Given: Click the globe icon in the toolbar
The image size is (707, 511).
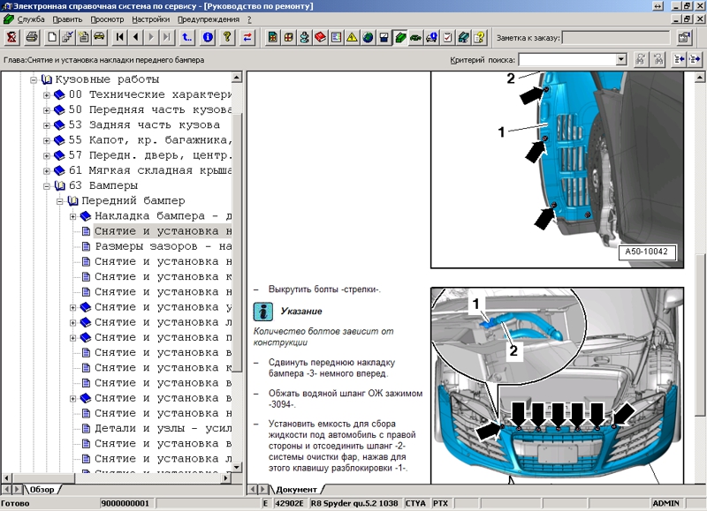Looking at the screenshot, I should point(368,37).
